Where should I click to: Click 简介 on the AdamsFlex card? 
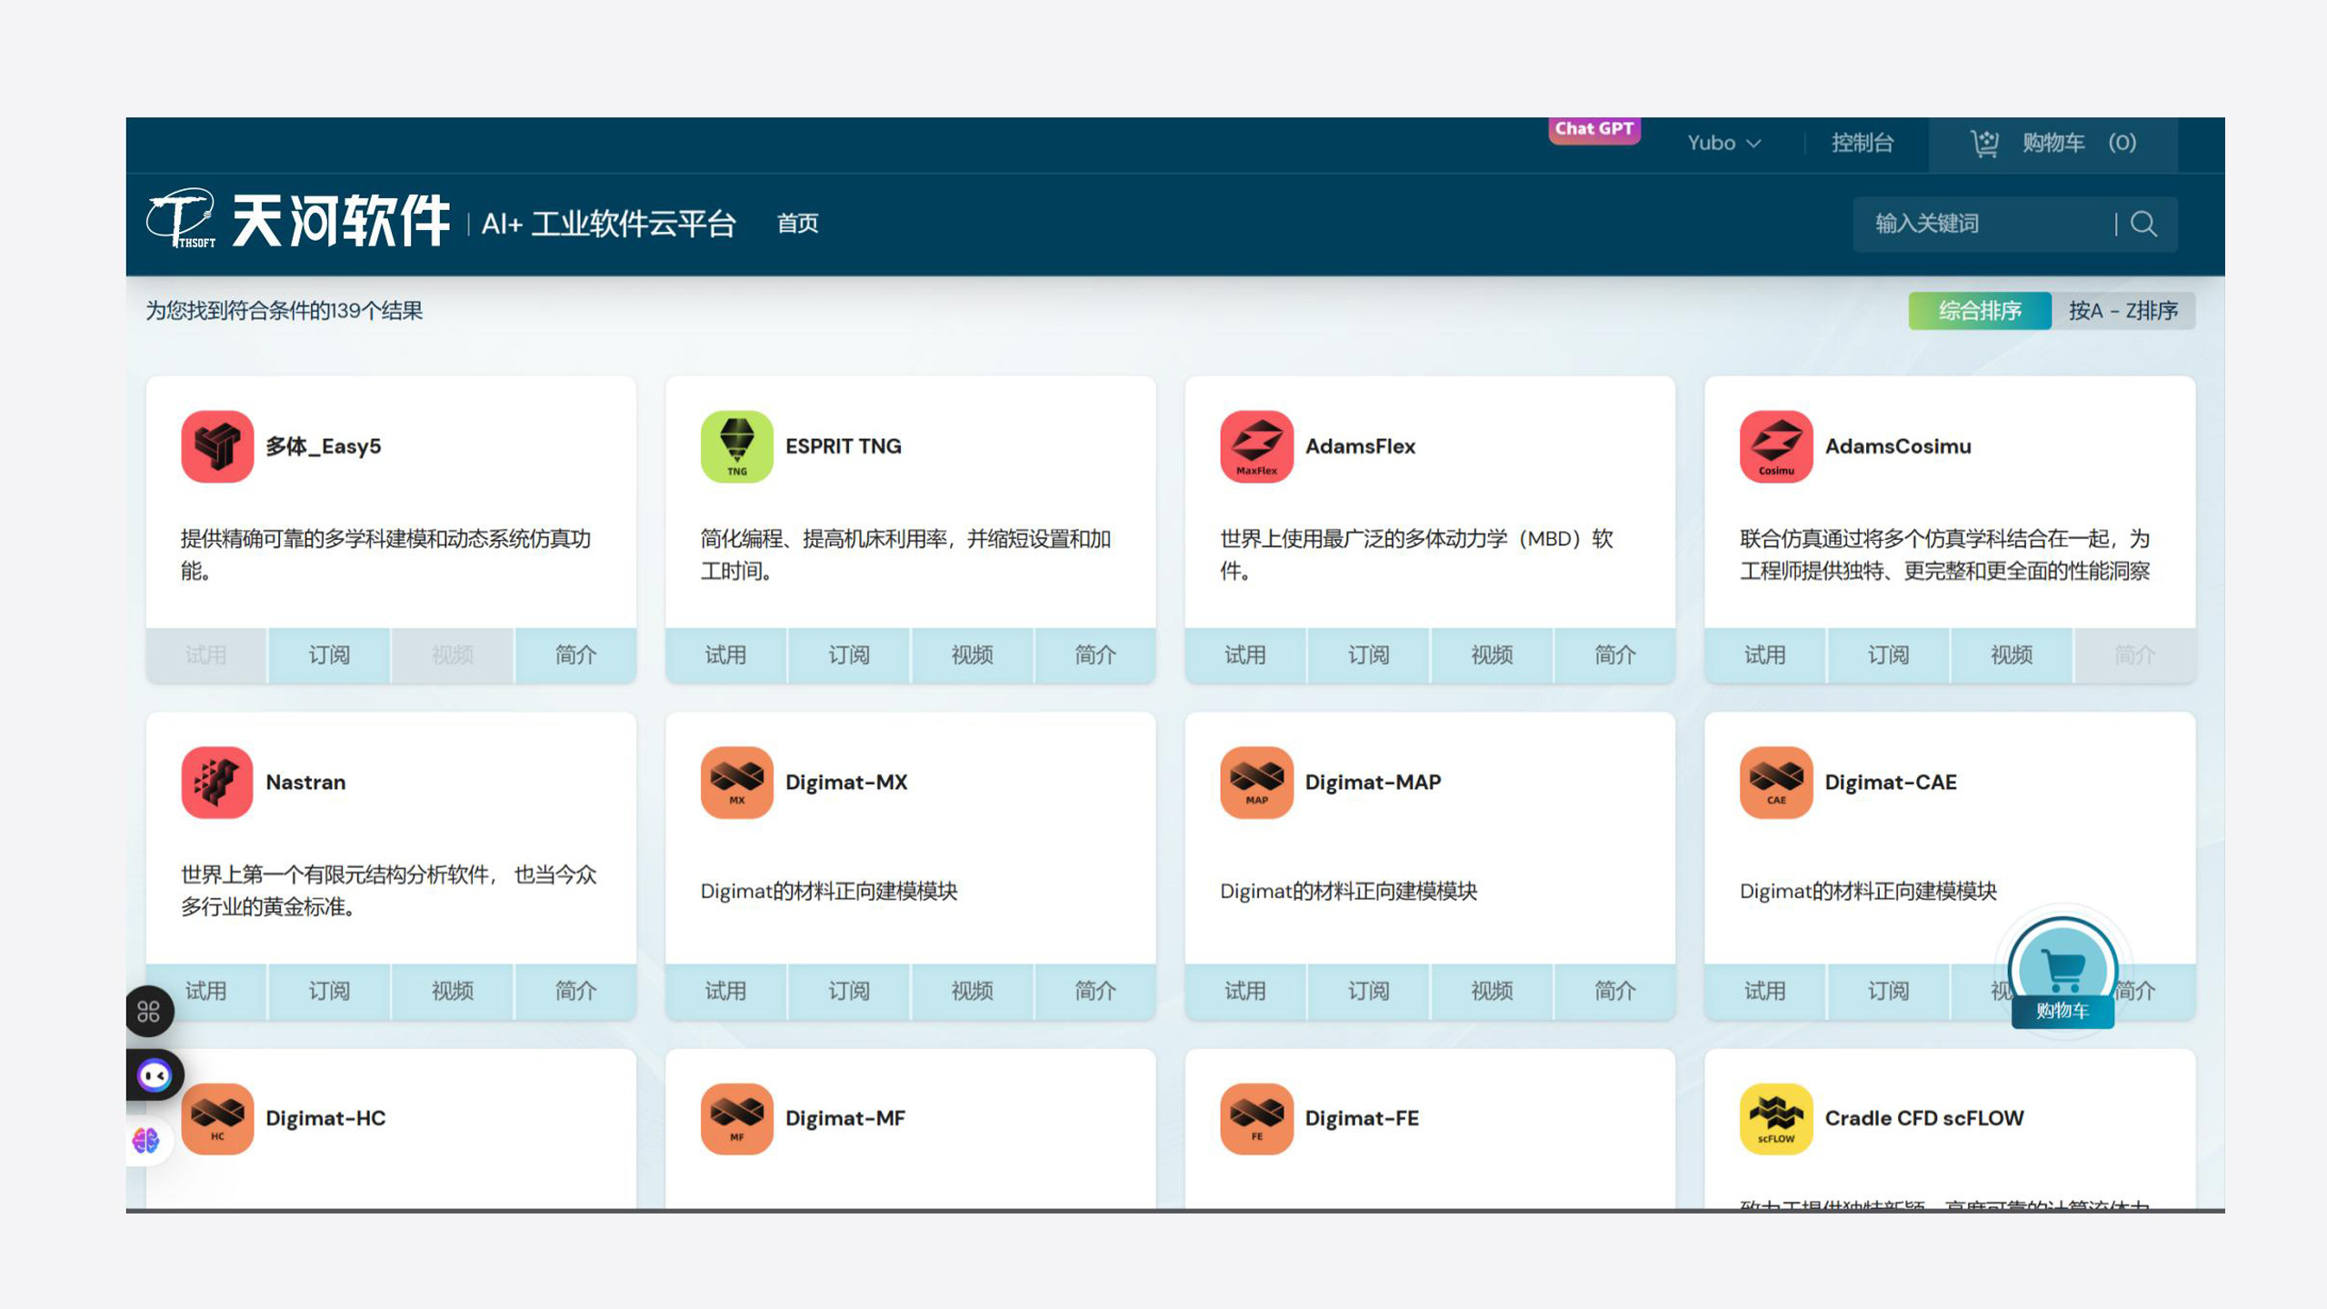point(1615,654)
